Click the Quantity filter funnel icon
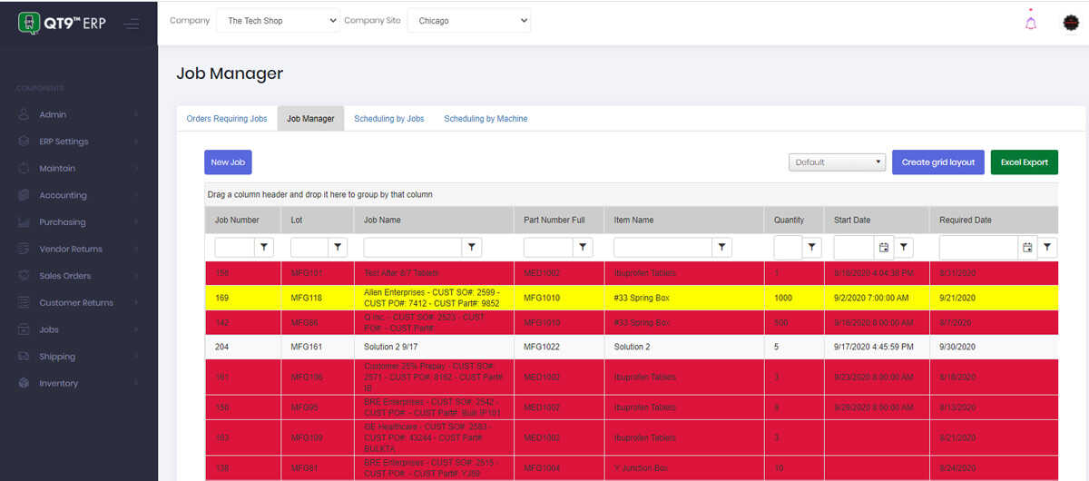1089x481 pixels. coord(812,247)
